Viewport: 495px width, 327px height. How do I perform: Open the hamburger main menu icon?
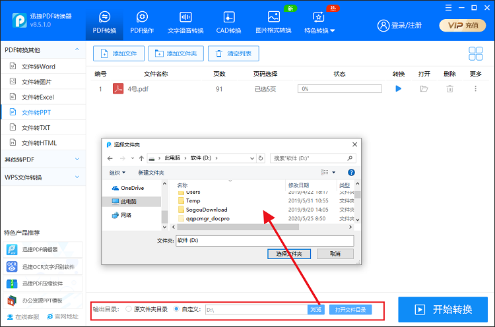tap(448, 8)
